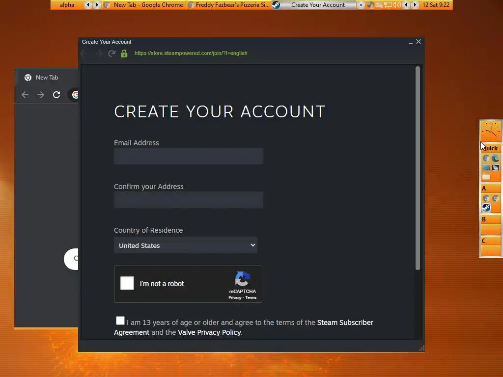Click the Chrome forward arrow
Screen dimensions: 503x377
[41, 95]
